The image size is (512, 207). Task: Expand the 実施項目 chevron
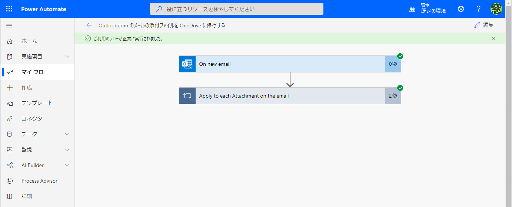[67, 57]
